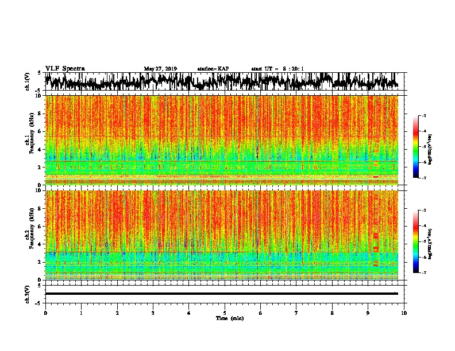The width and height of the screenshot is (455, 351).
Task: Click time axis tick label '7'
Action: point(296,313)
